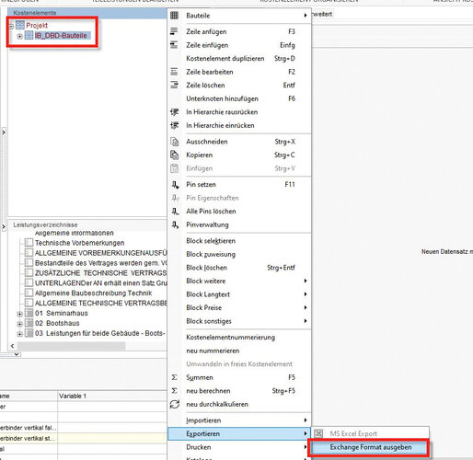Click the Kopieren icon
Viewport: 473px width, 460px height.
pos(175,155)
